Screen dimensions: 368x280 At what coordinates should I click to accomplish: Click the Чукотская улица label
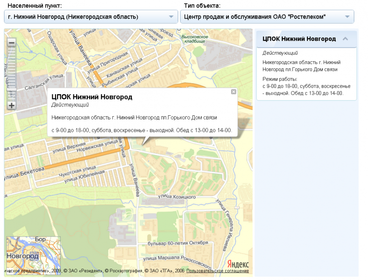[77, 171]
